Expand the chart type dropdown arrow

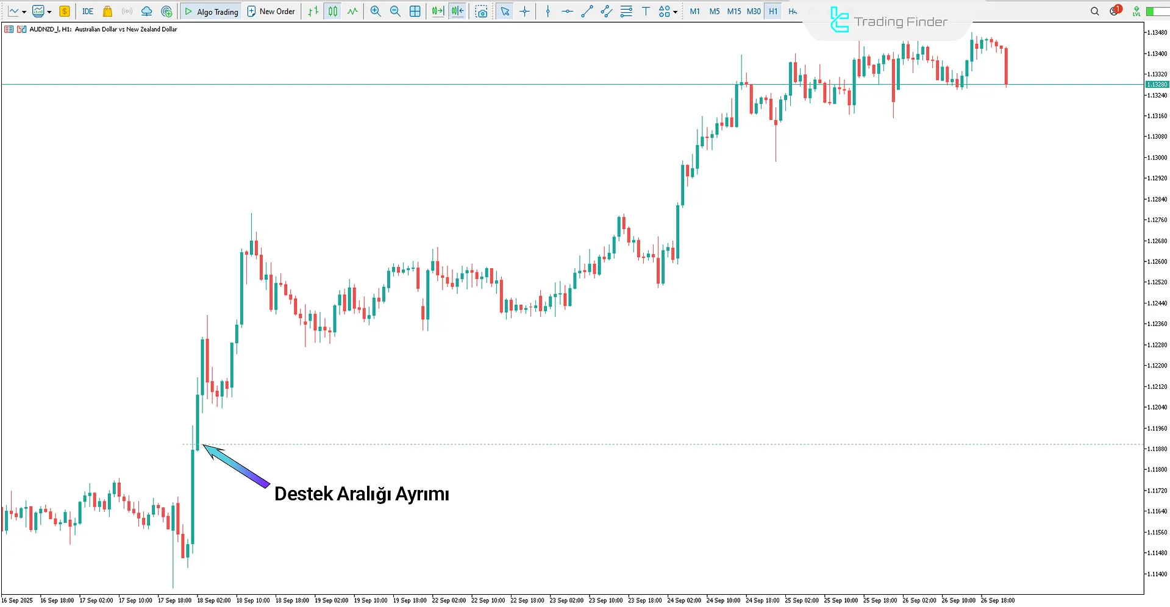24,12
